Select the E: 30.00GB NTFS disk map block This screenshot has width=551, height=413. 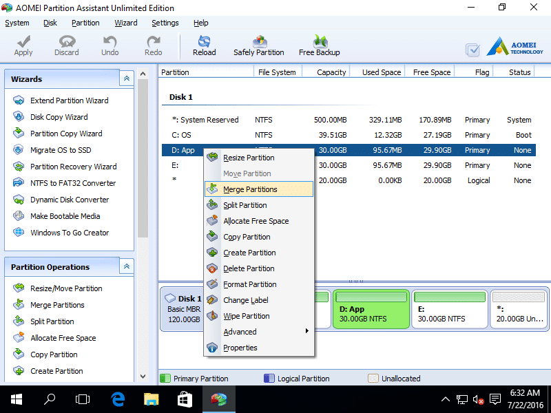coord(450,309)
